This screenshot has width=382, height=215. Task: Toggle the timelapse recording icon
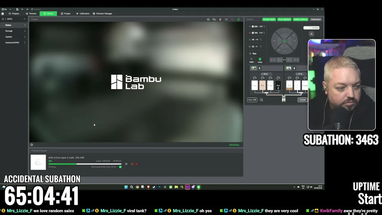(x=214, y=19)
